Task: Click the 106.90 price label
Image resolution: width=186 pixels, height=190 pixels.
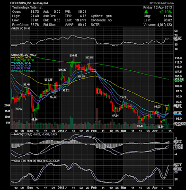Action: coord(62,70)
